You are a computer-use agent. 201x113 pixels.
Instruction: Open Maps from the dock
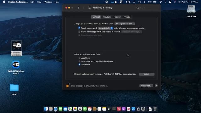click(x=70, y=109)
